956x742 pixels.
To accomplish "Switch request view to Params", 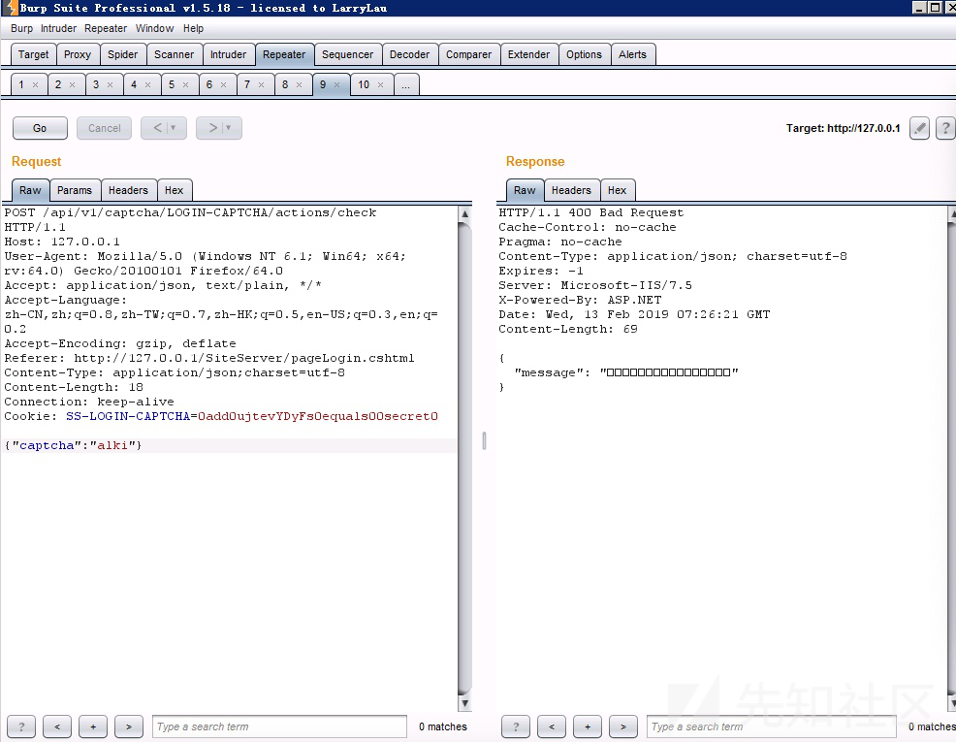I will pos(75,190).
